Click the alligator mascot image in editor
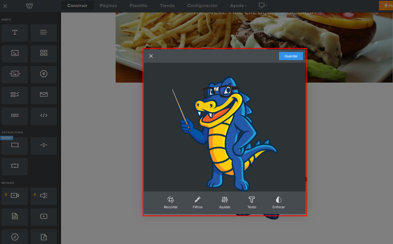Viewport: 393px width, 244px height. [x=225, y=134]
